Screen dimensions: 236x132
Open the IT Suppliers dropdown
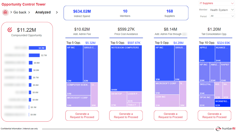pyautogui.click(x=216, y=3)
